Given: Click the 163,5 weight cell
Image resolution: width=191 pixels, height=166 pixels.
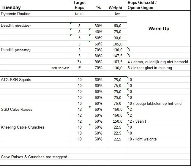Looking at the screenshot, I should 117,62.
